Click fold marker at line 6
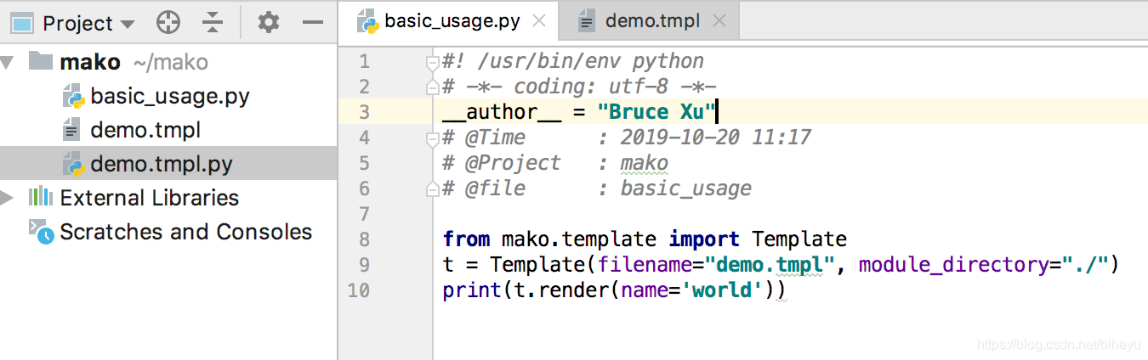1148x360 pixels. point(432,188)
